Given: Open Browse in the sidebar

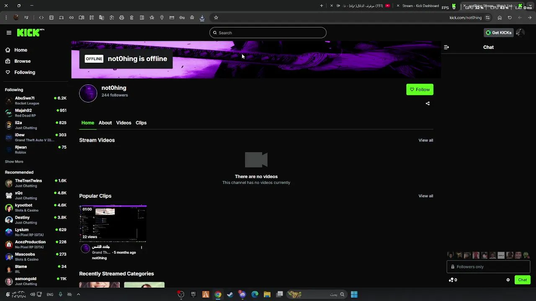Looking at the screenshot, I should (18, 61).
